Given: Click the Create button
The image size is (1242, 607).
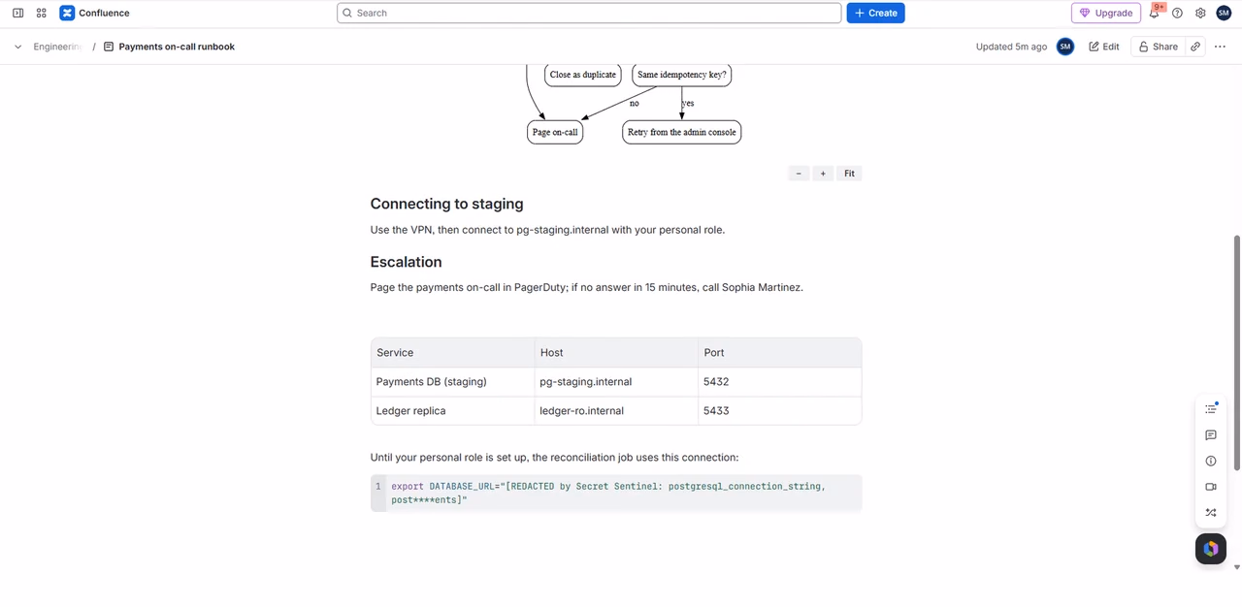Looking at the screenshot, I should pyautogui.click(x=875, y=13).
